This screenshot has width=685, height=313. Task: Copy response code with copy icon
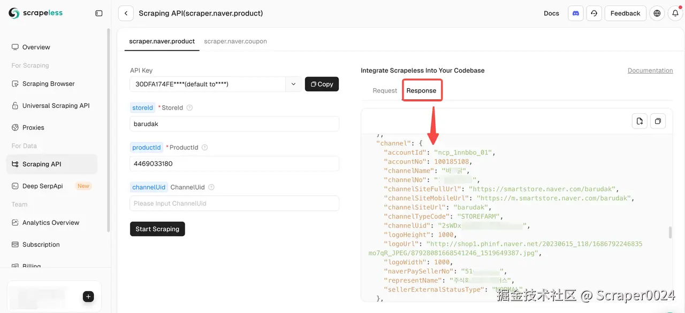[x=658, y=121]
